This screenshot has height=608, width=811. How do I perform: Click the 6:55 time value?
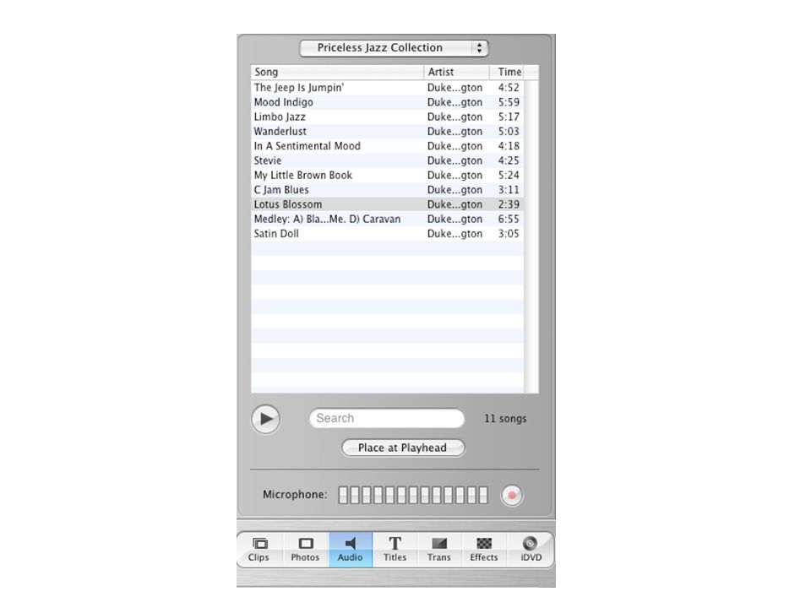tap(509, 220)
